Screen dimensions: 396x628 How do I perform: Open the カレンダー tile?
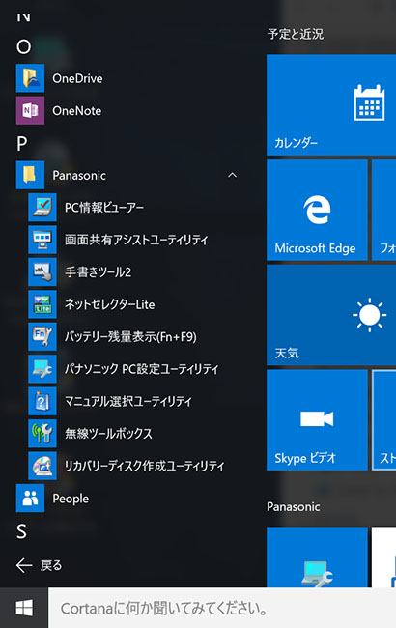click(x=331, y=105)
